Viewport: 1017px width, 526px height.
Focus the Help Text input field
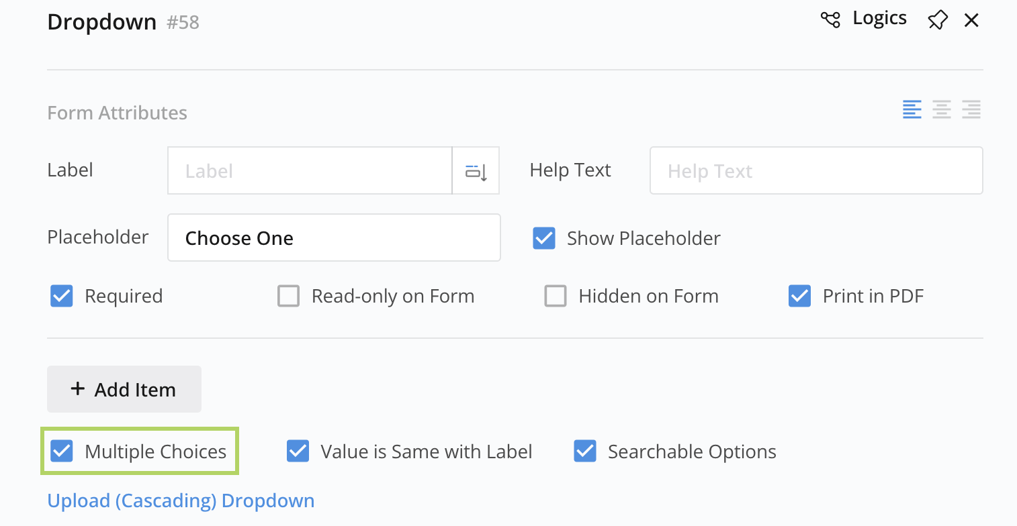815,171
